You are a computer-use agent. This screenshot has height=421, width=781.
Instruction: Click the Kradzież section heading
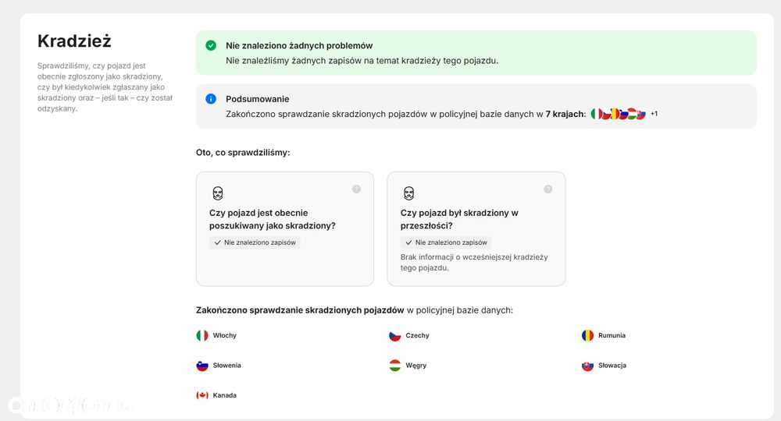(x=74, y=41)
